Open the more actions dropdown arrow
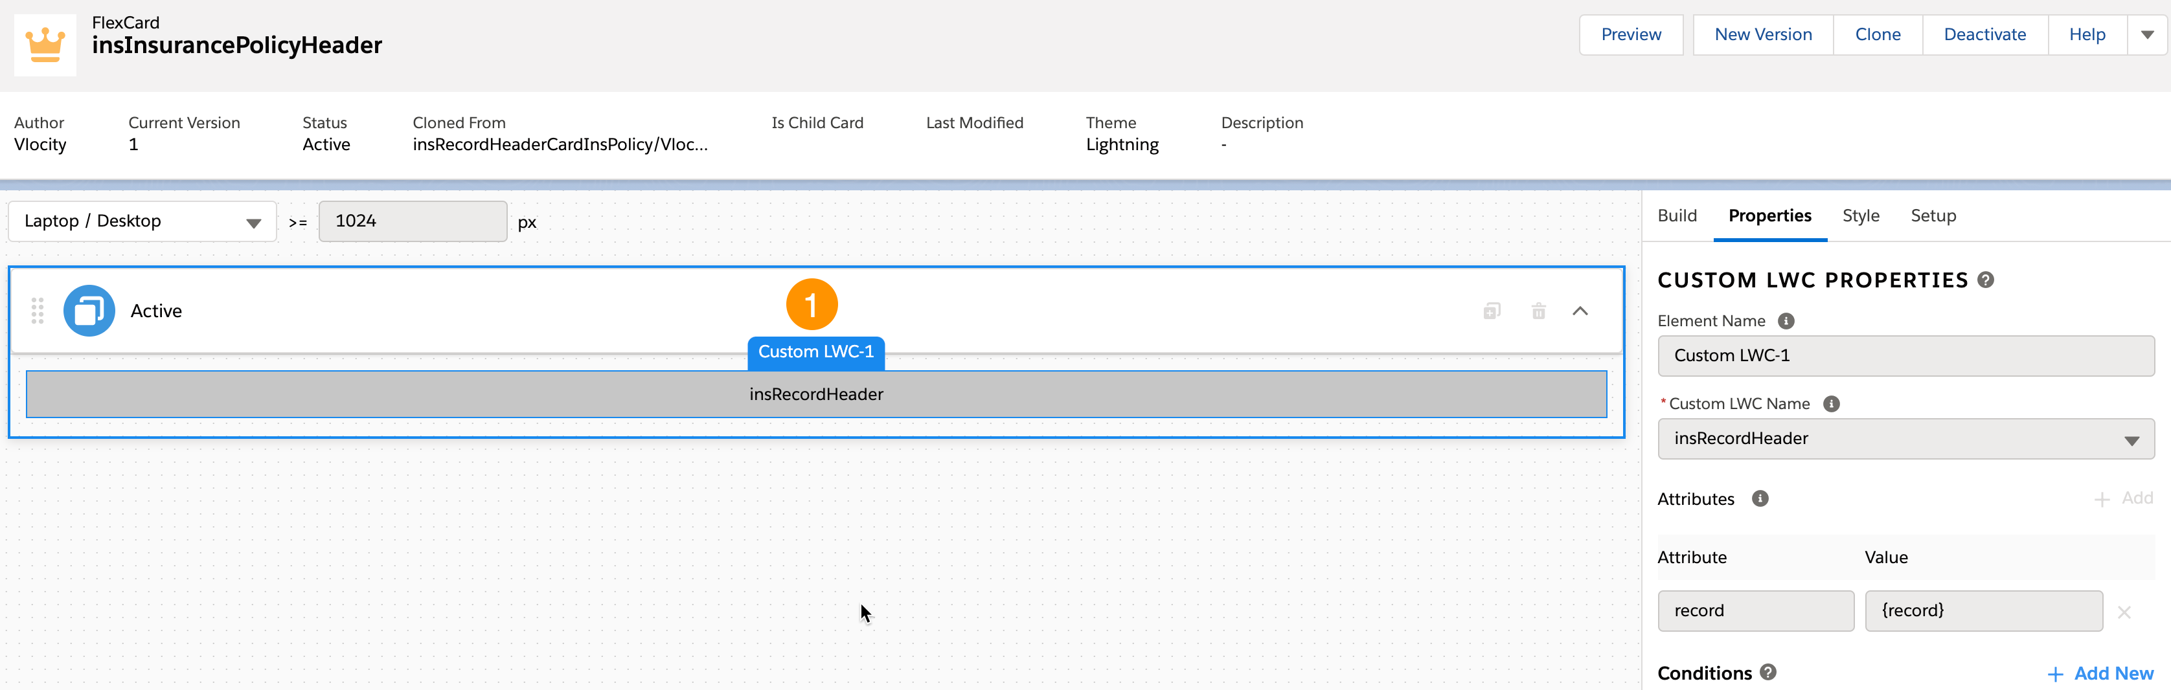This screenshot has width=2171, height=690. (2148, 34)
